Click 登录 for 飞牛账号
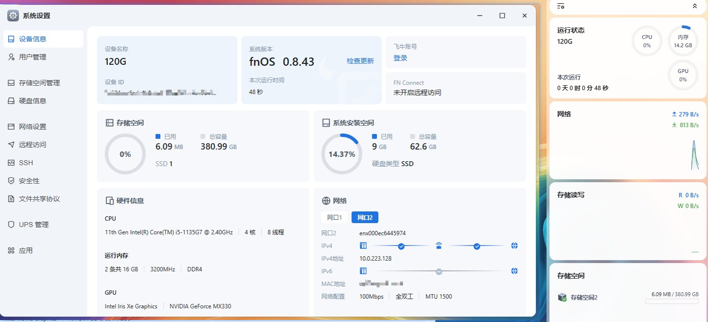This screenshot has width=708, height=322. (400, 58)
